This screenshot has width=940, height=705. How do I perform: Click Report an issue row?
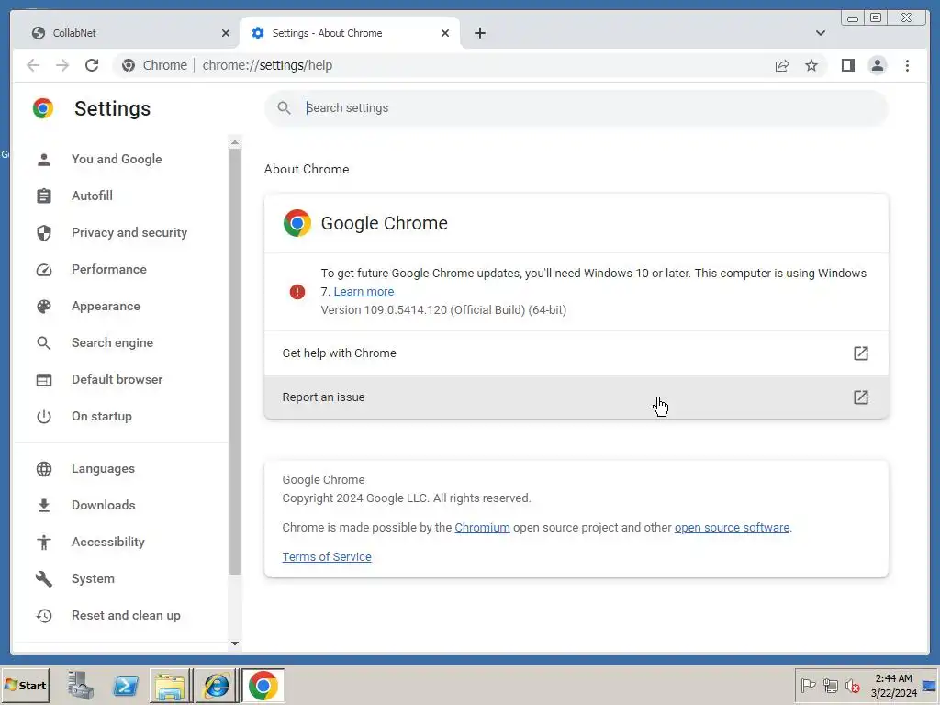pos(576,397)
